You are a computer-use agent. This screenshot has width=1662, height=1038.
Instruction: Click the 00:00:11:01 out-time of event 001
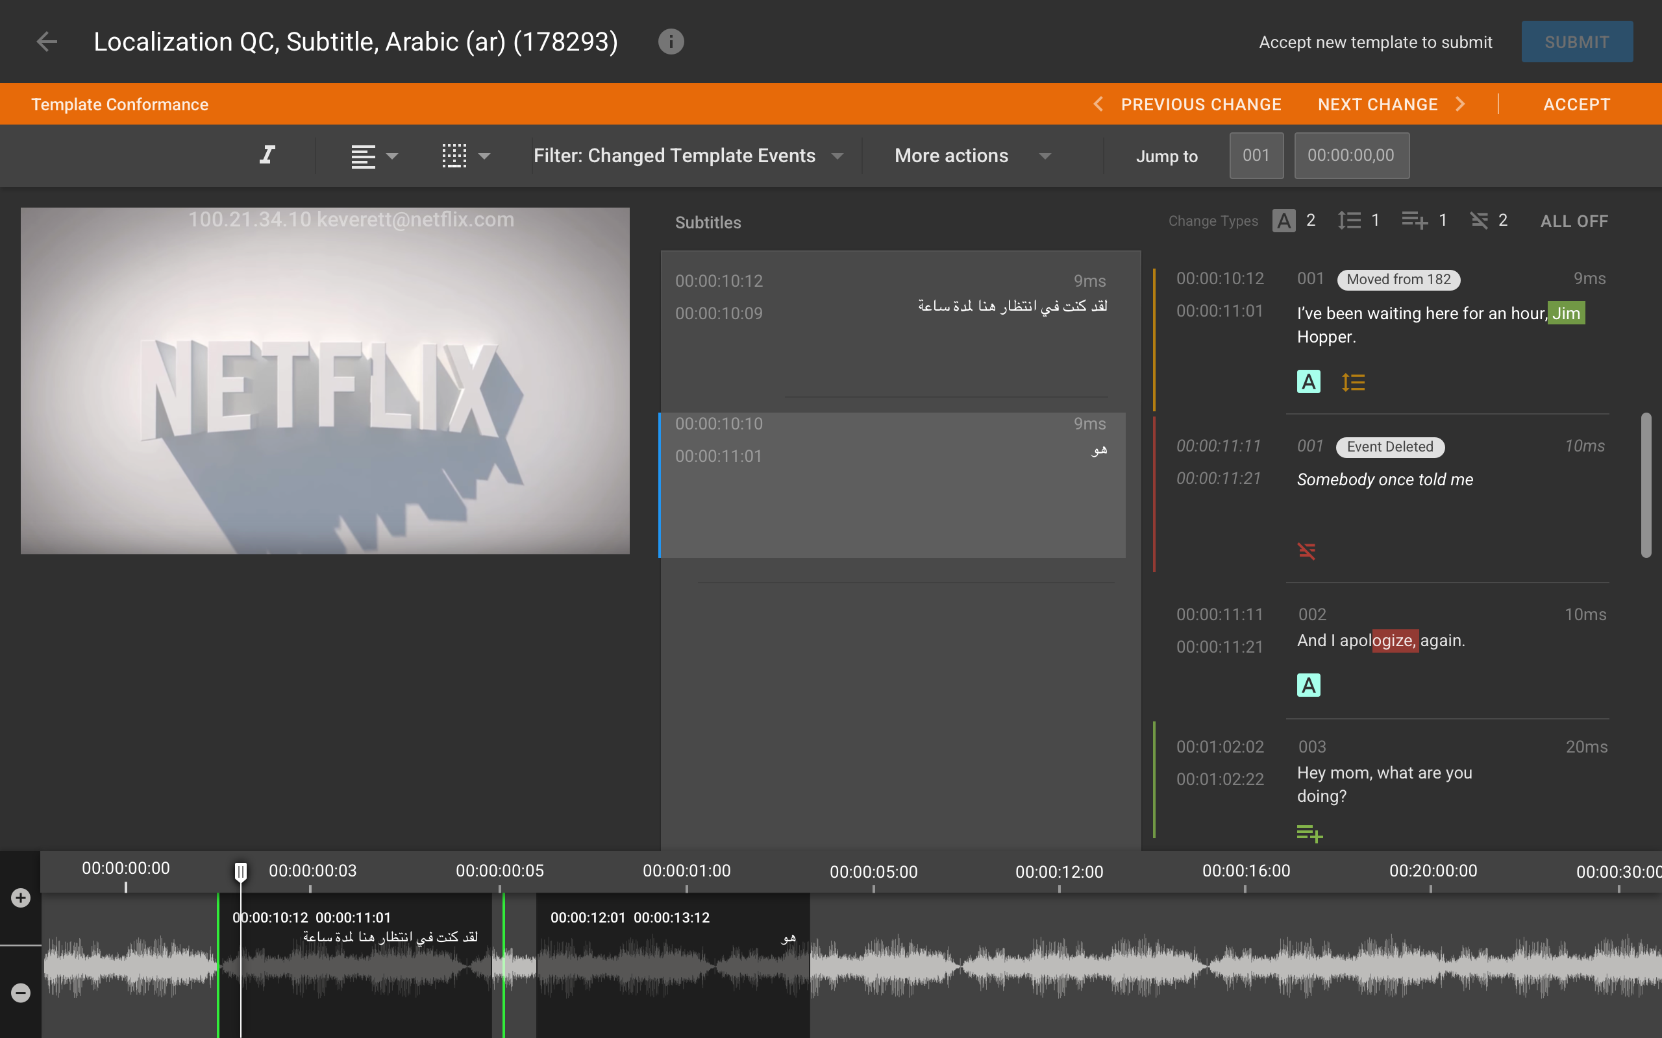click(1220, 311)
